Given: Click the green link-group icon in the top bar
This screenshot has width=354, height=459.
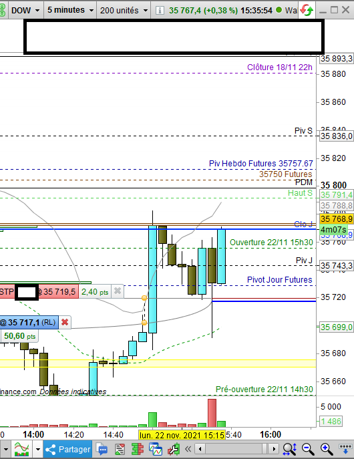Looking at the screenshot, I should [x=3, y=10].
